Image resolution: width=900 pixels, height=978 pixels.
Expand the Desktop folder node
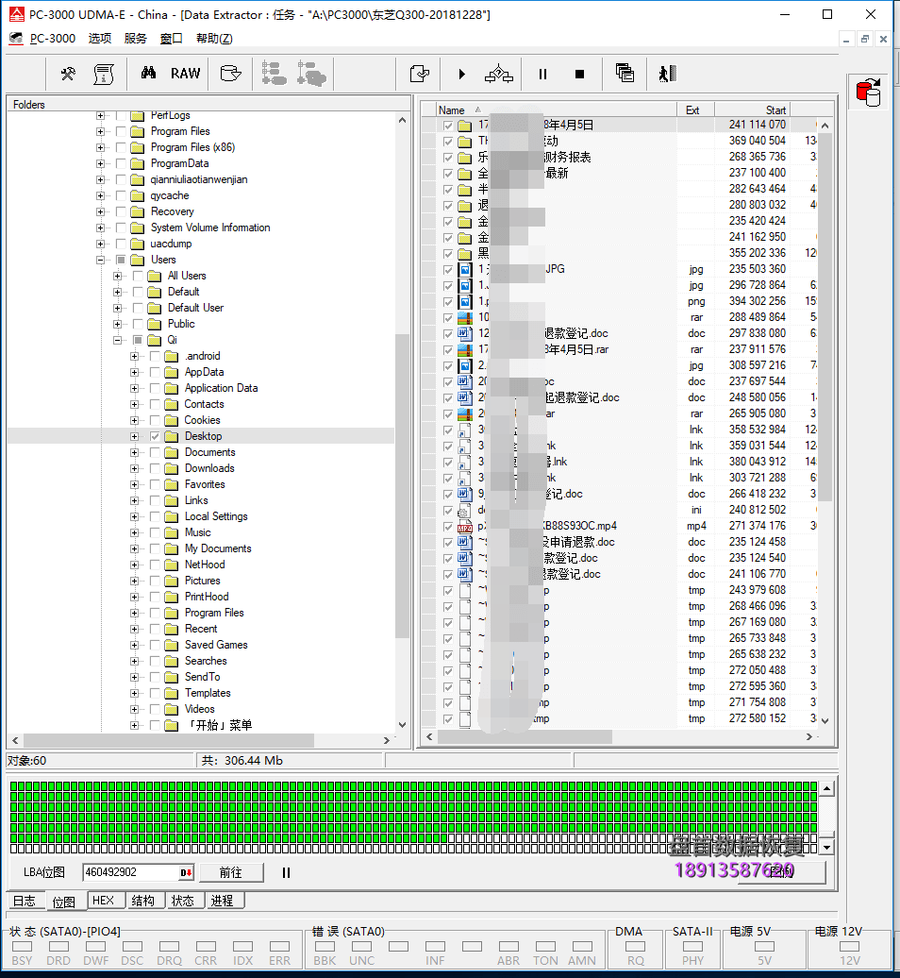coord(134,436)
